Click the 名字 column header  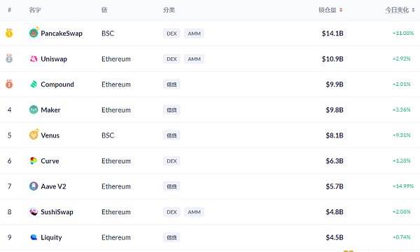point(35,10)
